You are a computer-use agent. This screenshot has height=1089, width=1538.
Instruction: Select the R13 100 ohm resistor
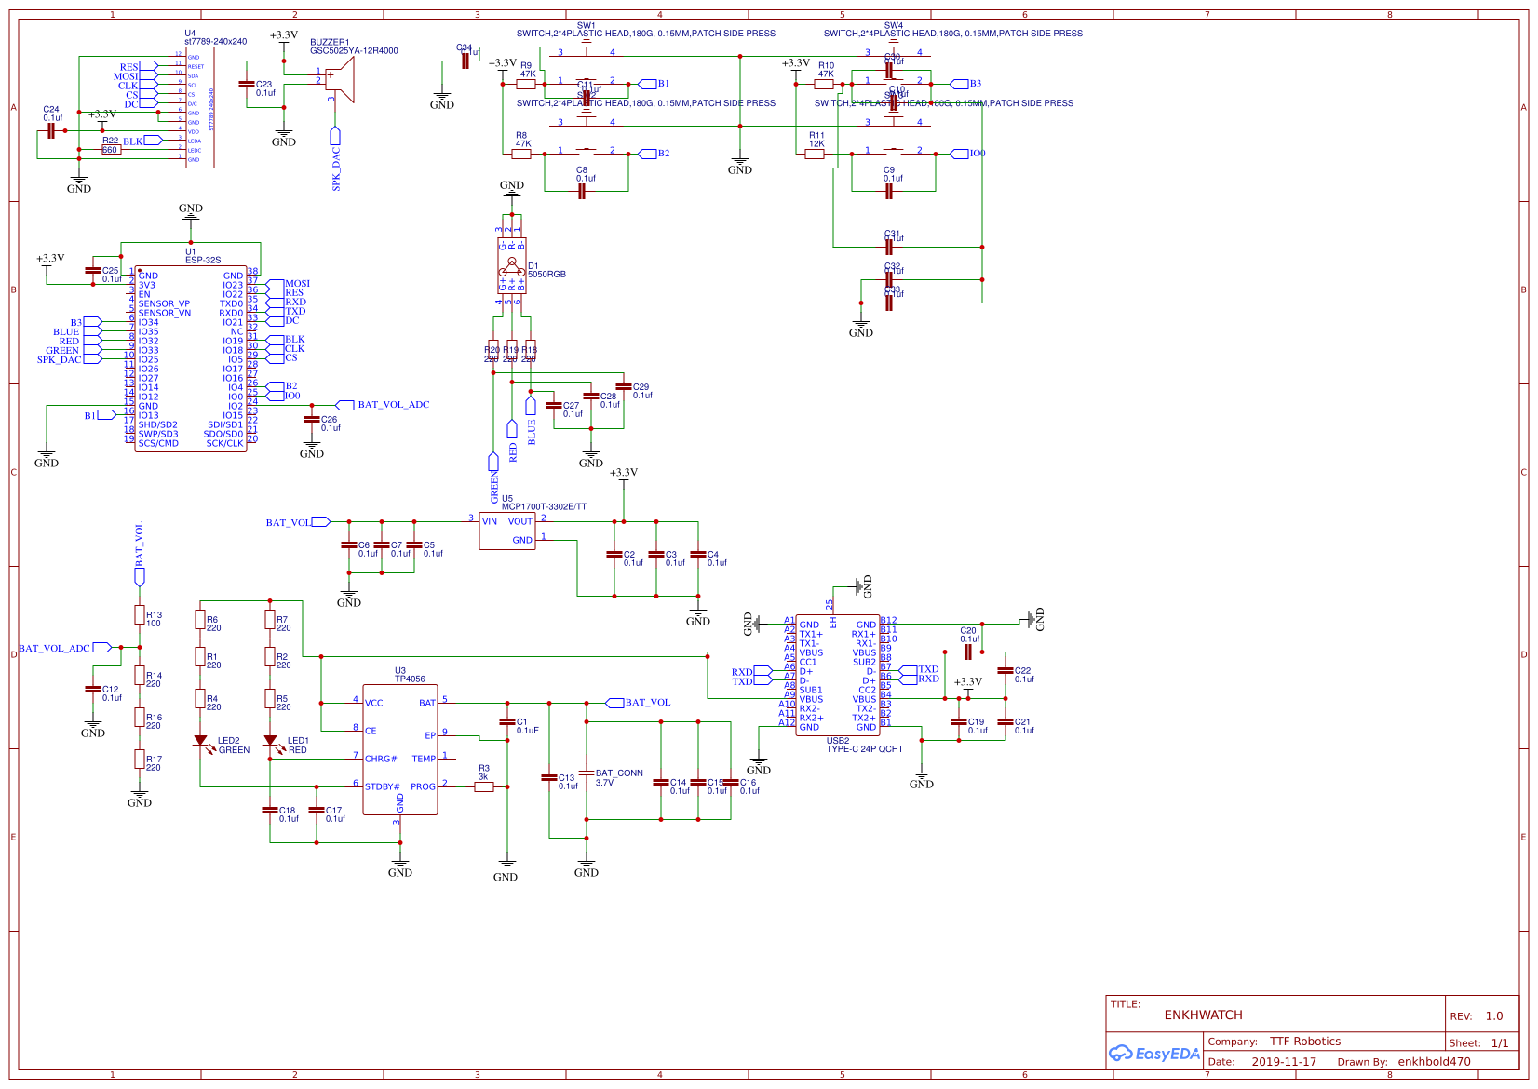(140, 614)
